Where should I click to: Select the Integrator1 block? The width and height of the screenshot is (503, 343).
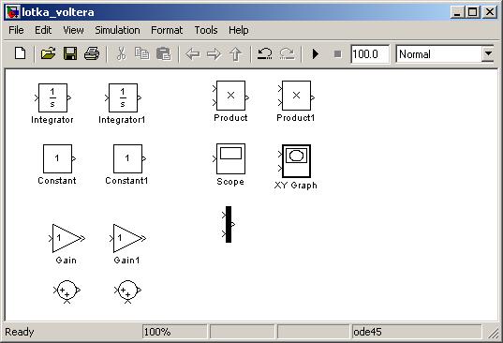(124, 97)
